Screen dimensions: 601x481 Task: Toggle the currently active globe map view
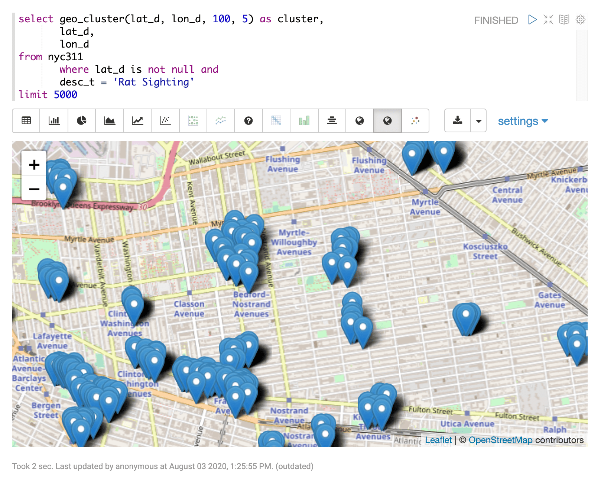[387, 121]
